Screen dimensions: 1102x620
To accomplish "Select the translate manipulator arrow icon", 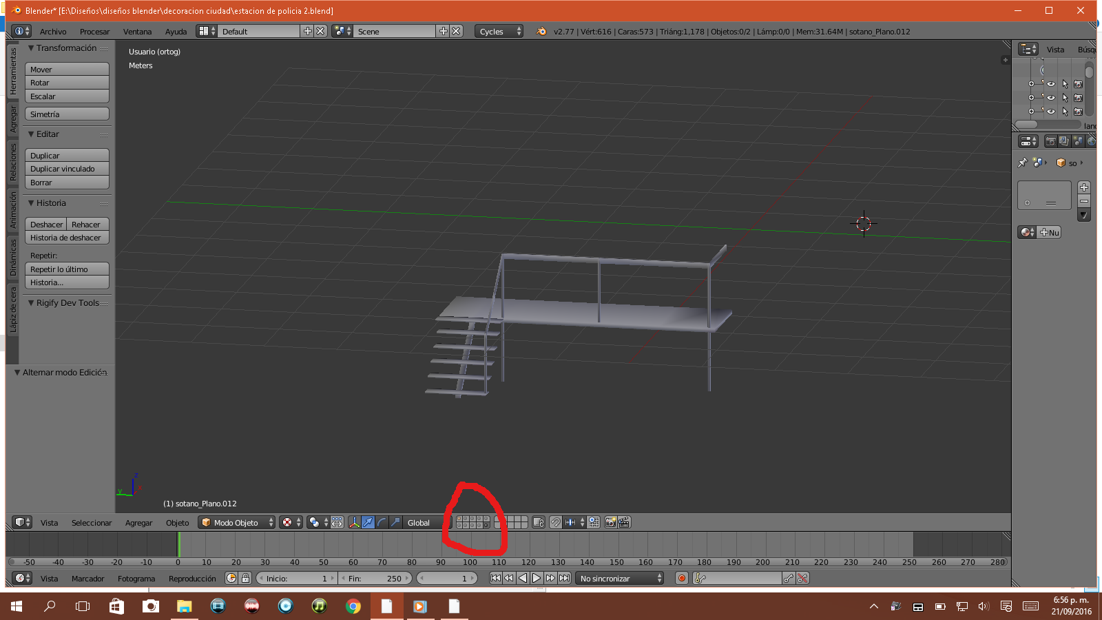I will [x=368, y=522].
